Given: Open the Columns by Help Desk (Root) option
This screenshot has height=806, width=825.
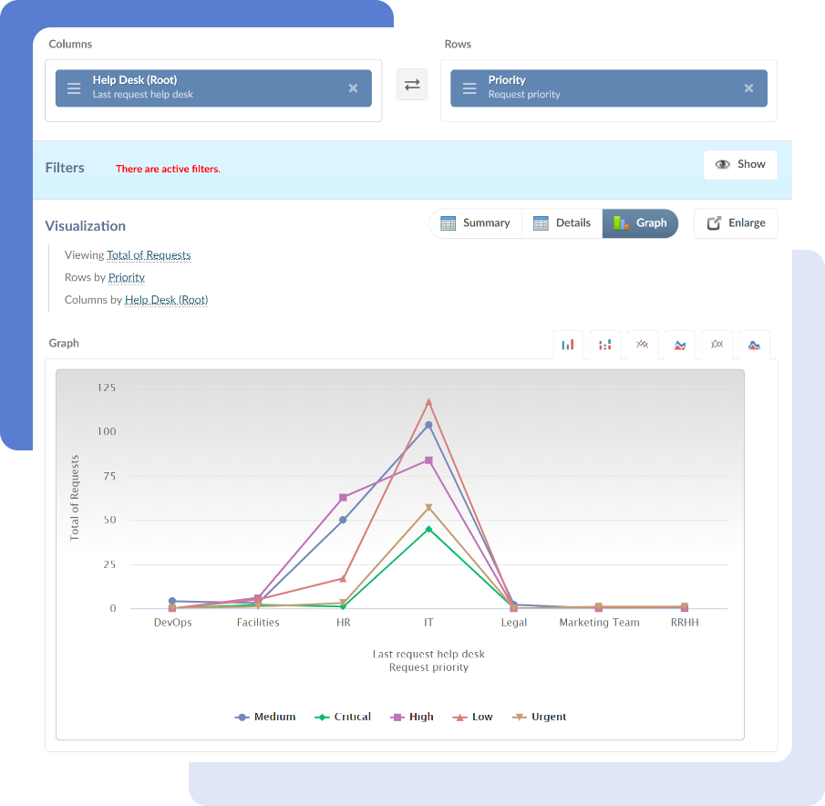Looking at the screenshot, I should [166, 299].
